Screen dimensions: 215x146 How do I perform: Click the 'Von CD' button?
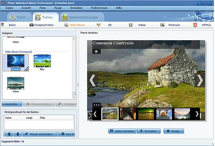coord(67,134)
